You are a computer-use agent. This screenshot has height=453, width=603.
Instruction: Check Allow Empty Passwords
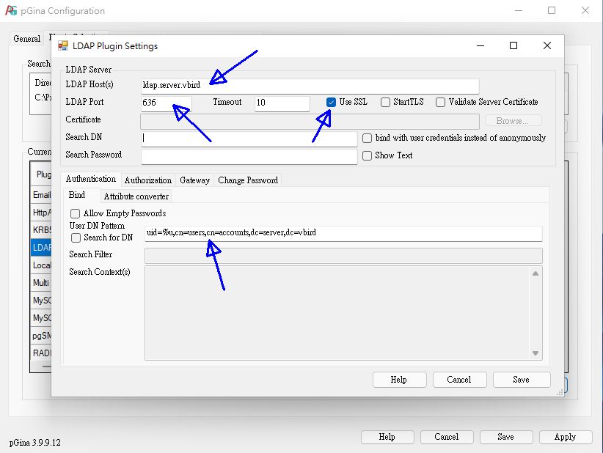click(75, 213)
